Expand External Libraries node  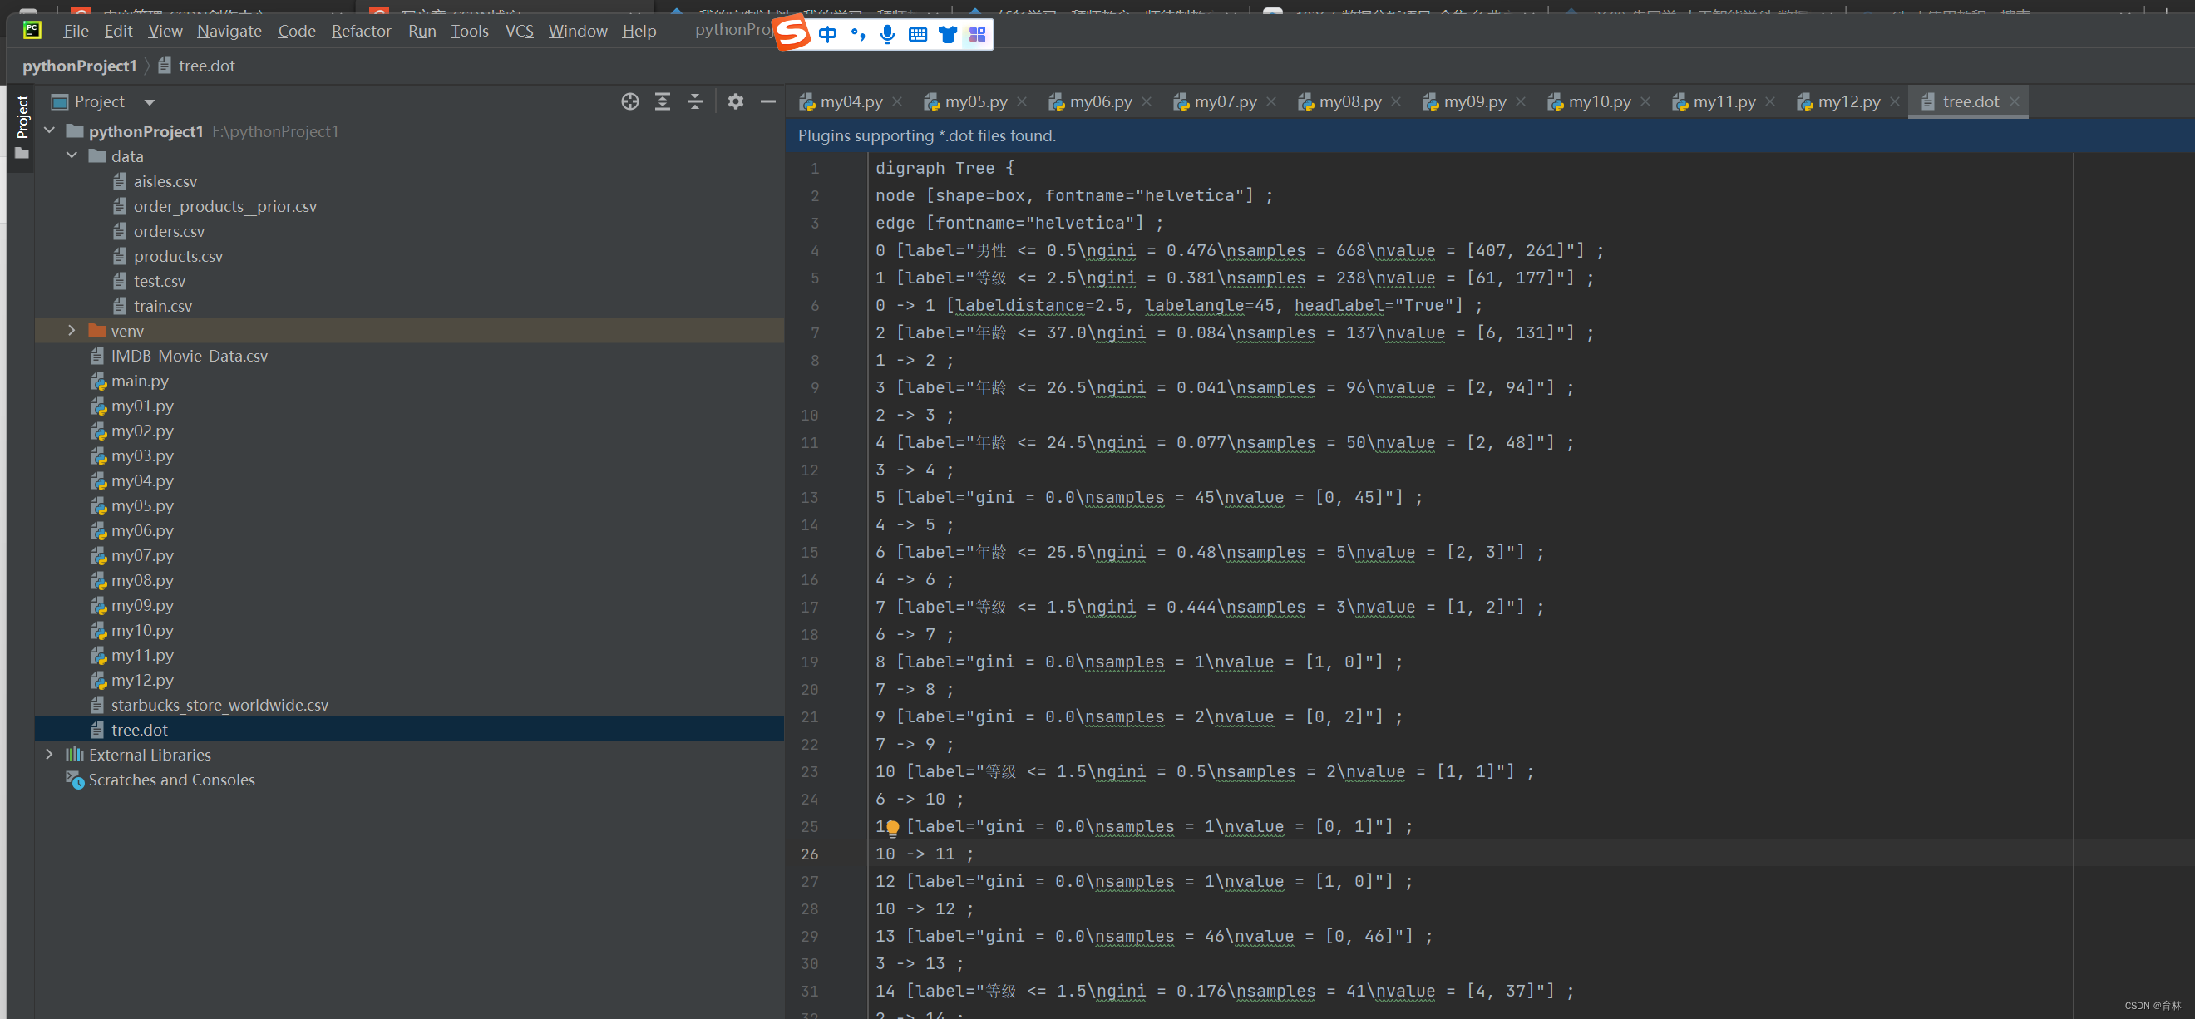49,755
